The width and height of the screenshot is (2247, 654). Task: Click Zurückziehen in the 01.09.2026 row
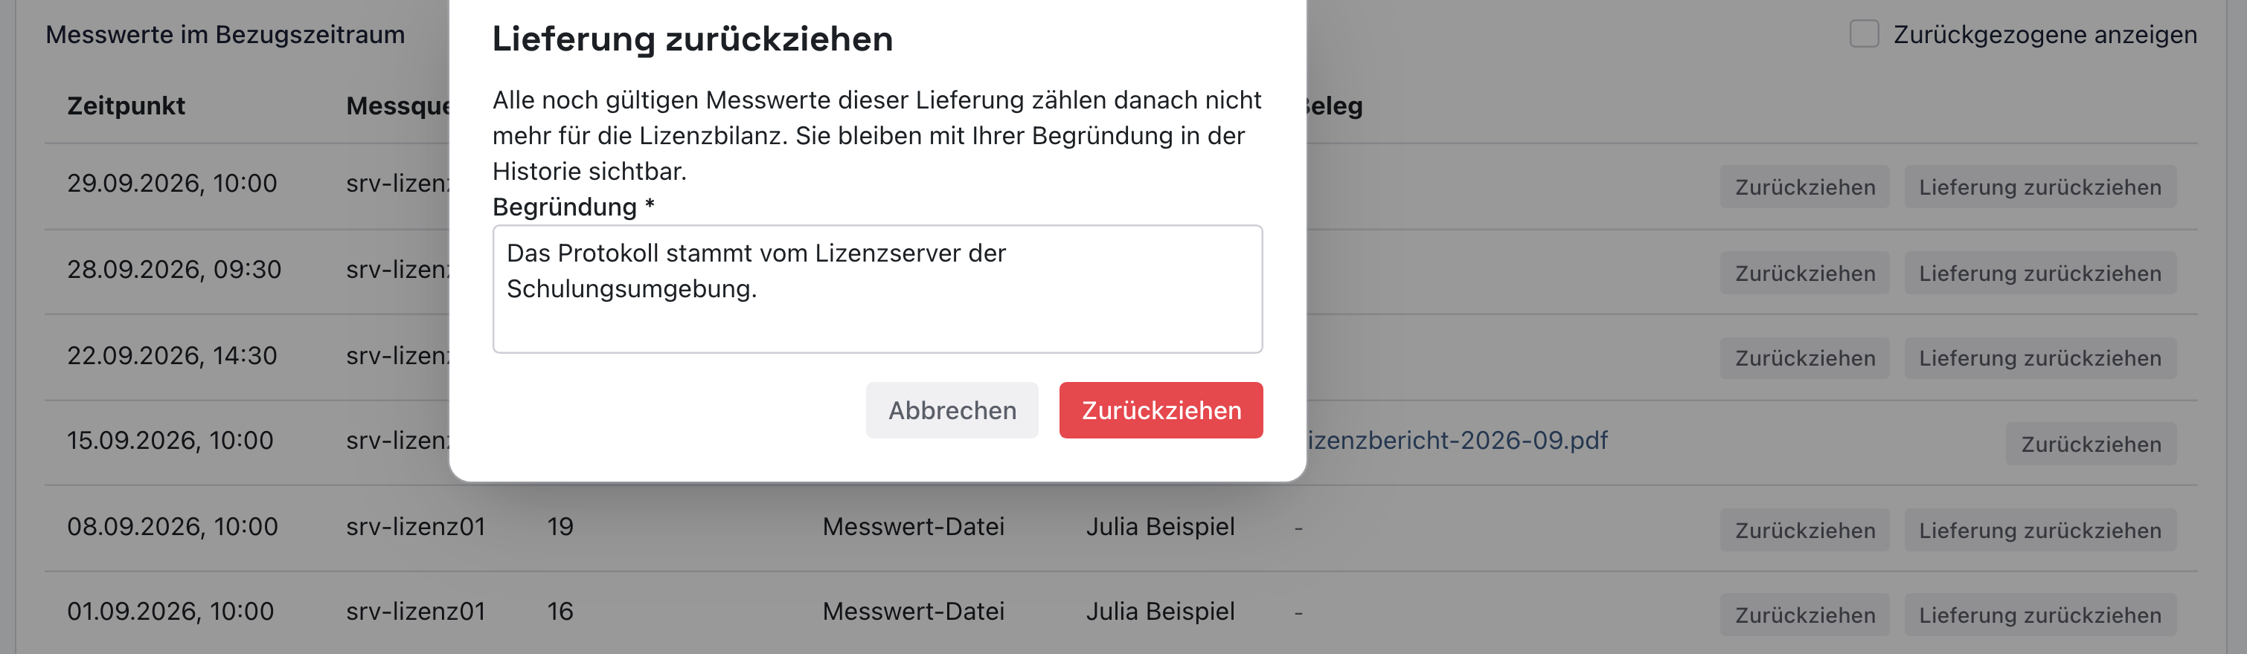(x=1804, y=615)
